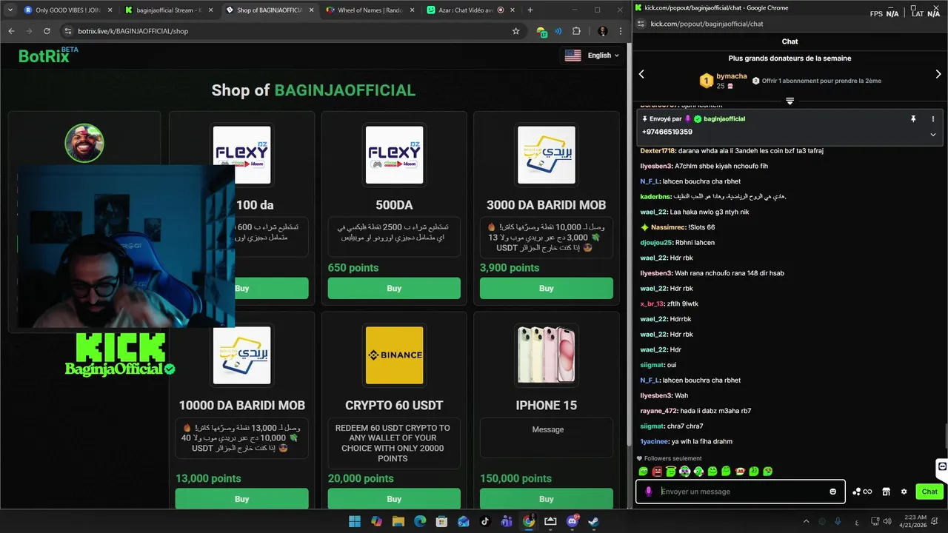Click username kaderbns in chat

pyautogui.click(x=655, y=196)
